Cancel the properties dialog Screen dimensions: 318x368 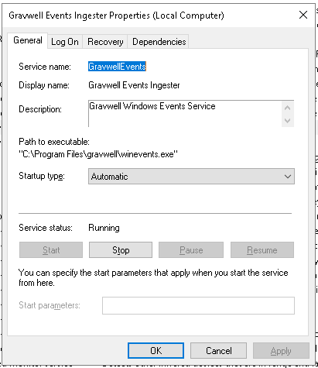(x=218, y=351)
